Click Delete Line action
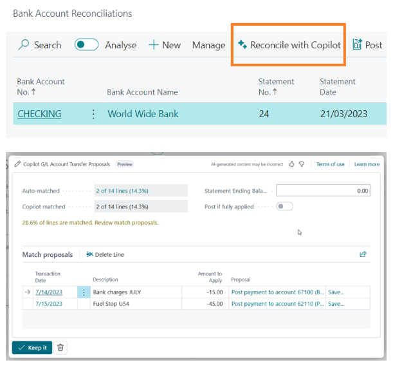The width and height of the screenshot is (402, 376). 105,254
